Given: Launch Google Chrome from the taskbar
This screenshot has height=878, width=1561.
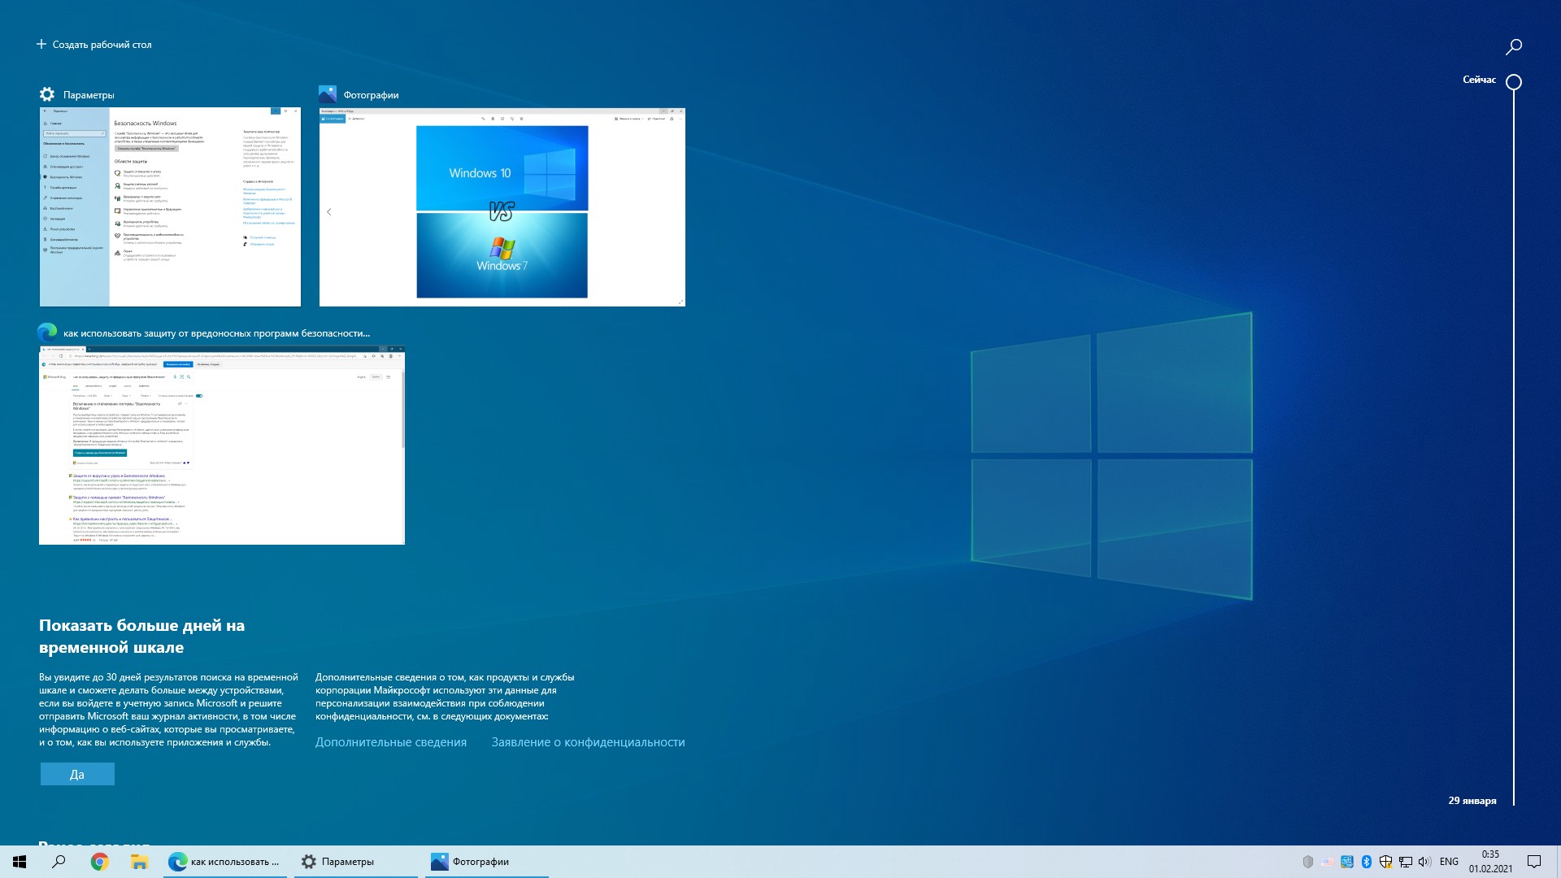Looking at the screenshot, I should coord(99,862).
